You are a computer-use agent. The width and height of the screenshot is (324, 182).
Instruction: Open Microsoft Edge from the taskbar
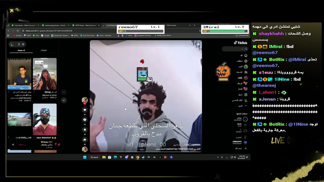115,157
